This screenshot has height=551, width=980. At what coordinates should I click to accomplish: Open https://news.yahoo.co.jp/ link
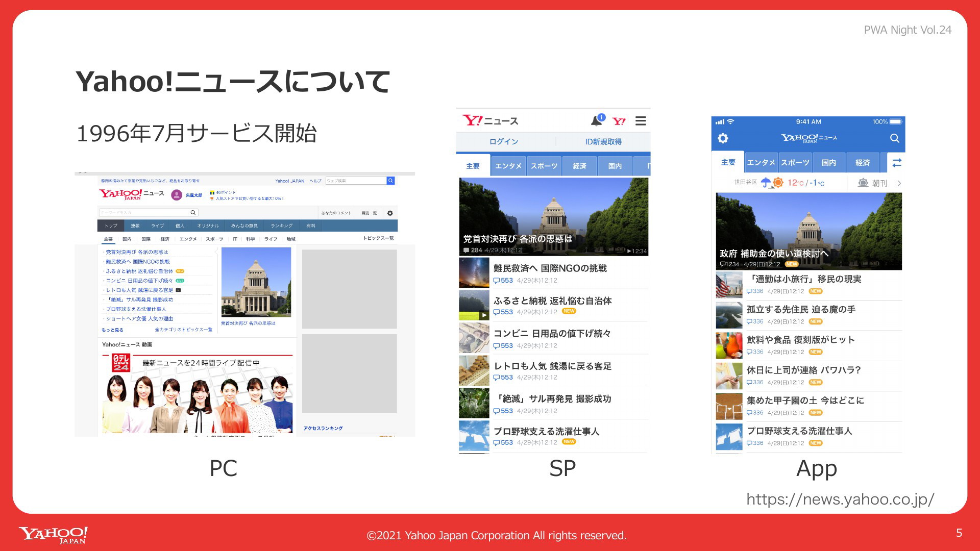click(x=840, y=499)
